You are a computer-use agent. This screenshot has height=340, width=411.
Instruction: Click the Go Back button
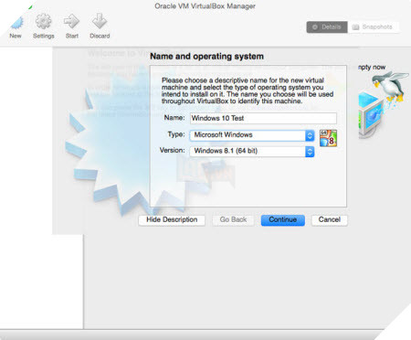233,220
